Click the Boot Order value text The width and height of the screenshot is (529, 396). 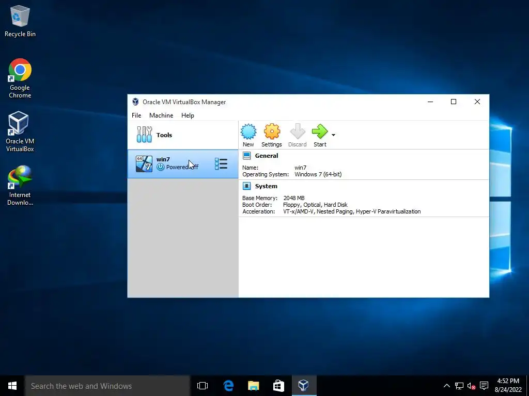pyautogui.click(x=315, y=205)
